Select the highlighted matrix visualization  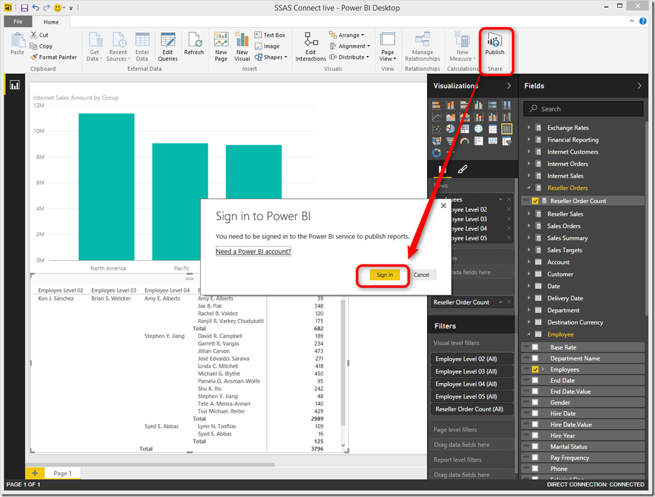(x=507, y=129)
